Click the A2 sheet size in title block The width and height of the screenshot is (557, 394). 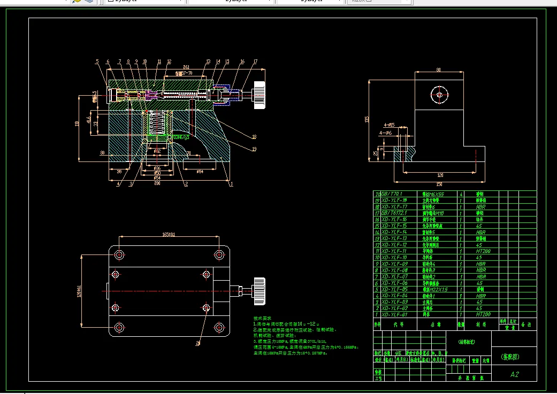[x=514, y=375]
